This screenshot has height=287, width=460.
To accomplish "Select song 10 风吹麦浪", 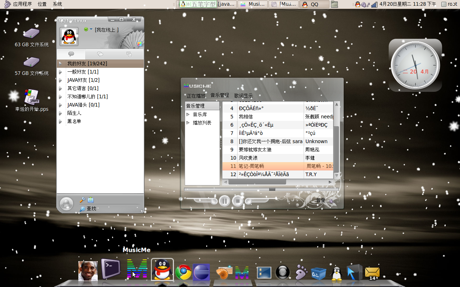I will coord(278,158).
